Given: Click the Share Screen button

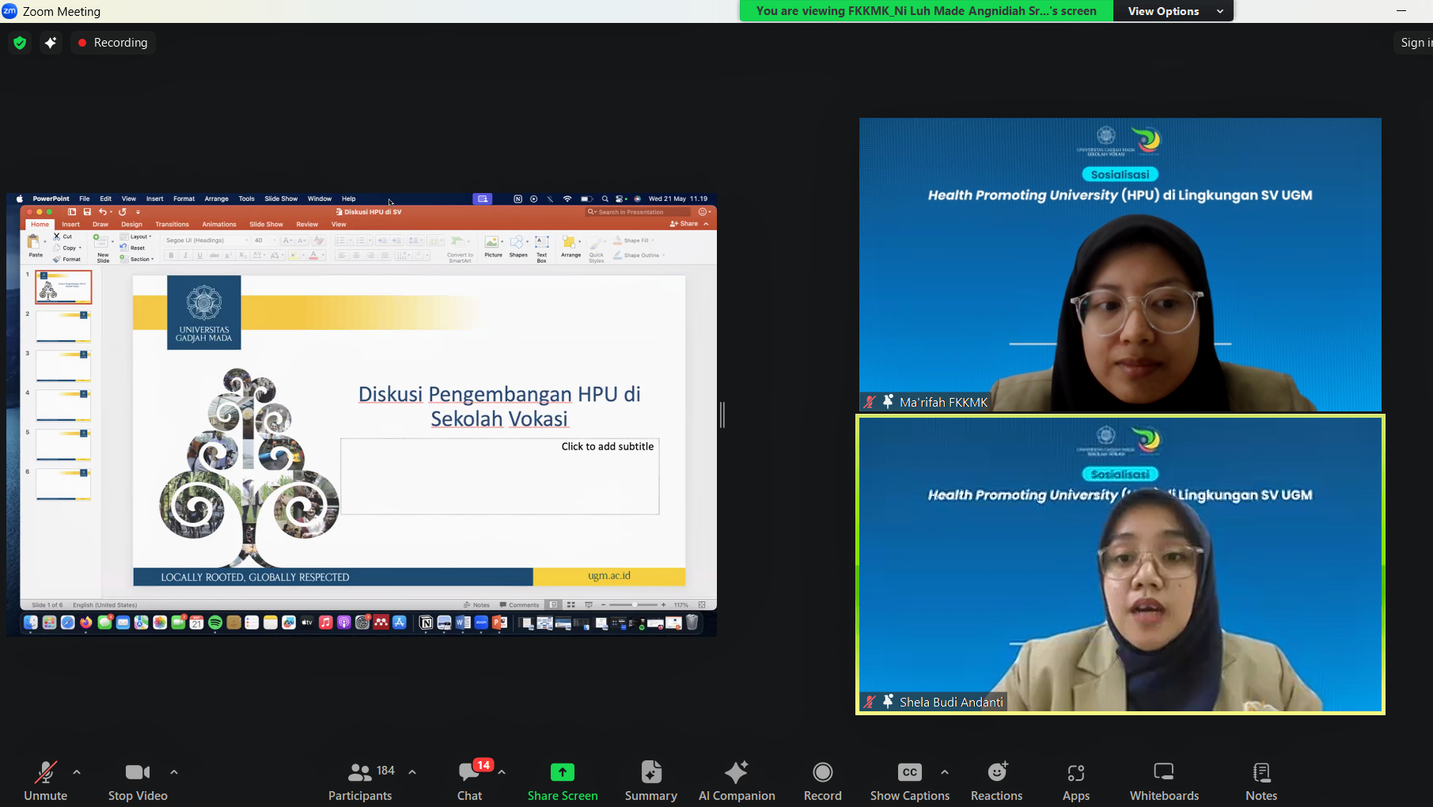Looking at the screenshot, I should [x=562, y=779].
